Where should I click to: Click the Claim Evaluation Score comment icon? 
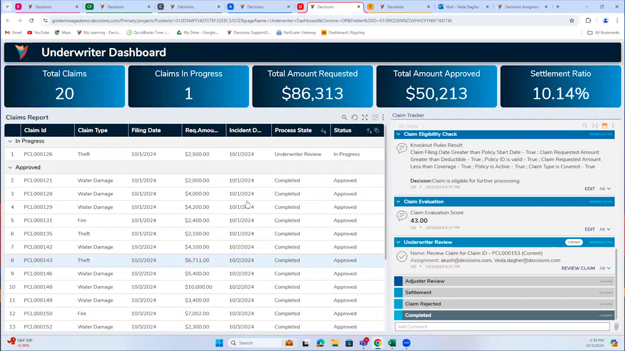tap(402, 215)
